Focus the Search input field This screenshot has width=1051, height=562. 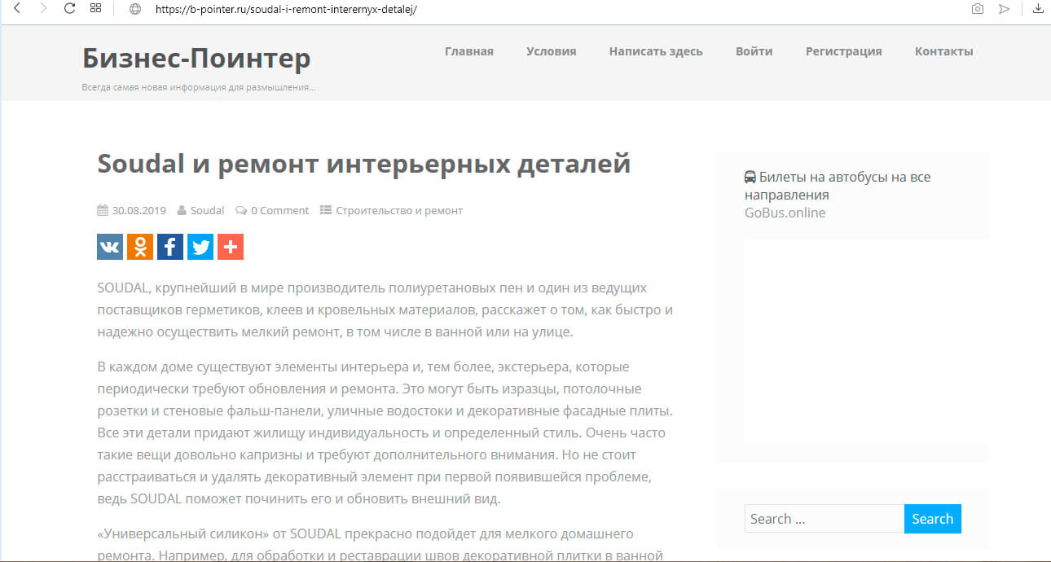[x=825, y=519]
